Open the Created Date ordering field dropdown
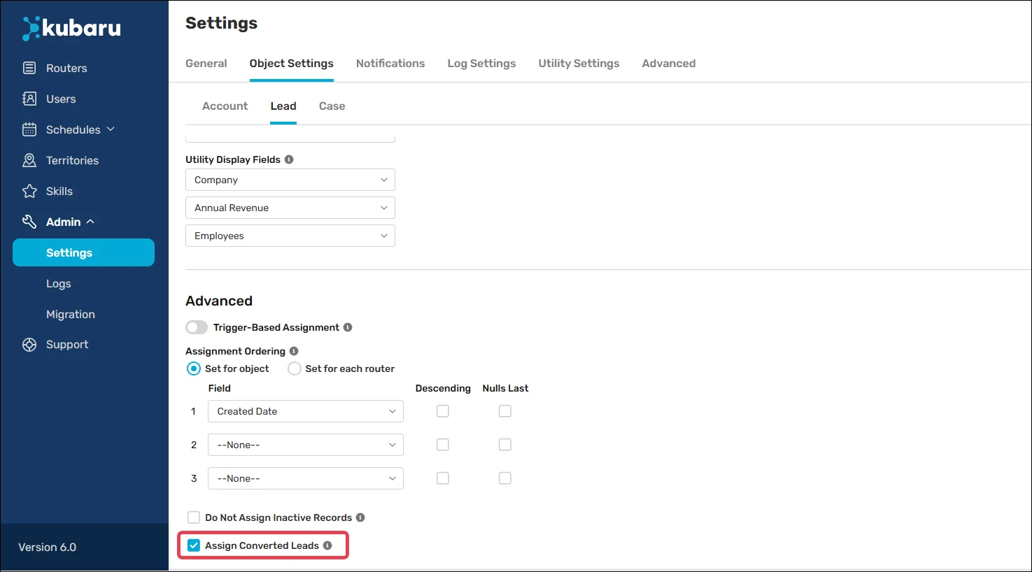1032x572 pixels. click(306, 411)
